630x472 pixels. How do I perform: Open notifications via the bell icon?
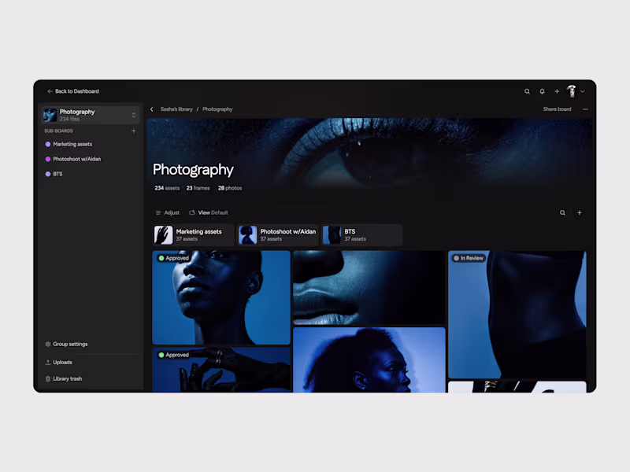point(542,91)
